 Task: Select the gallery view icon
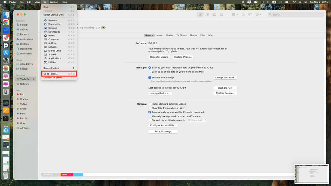pos(221,15)
